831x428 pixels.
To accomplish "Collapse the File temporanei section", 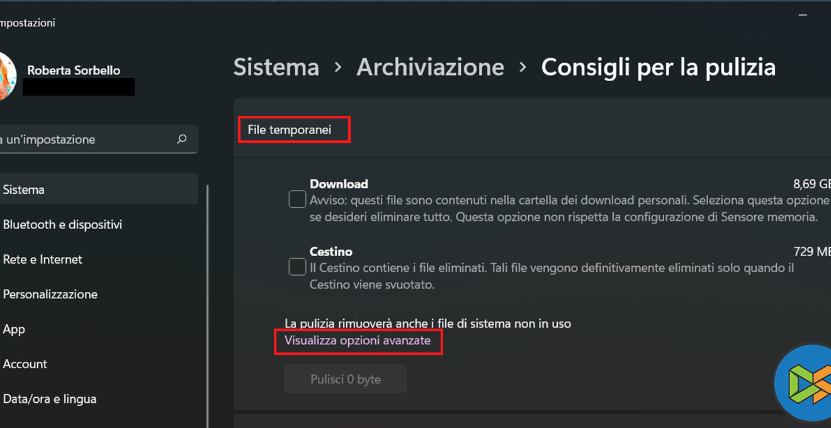I will pyautogui.click(x=290, y=130).
